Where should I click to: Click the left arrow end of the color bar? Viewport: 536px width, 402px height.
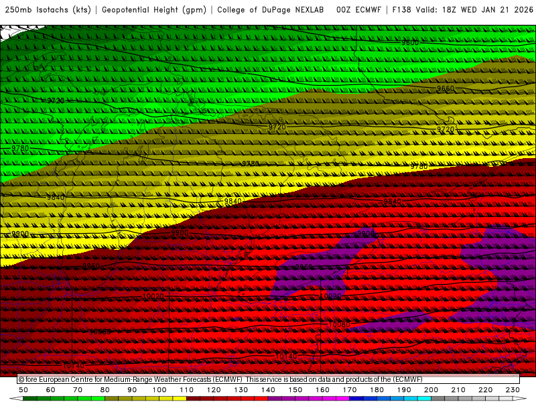pyautogui.click(x=16, y=399)
